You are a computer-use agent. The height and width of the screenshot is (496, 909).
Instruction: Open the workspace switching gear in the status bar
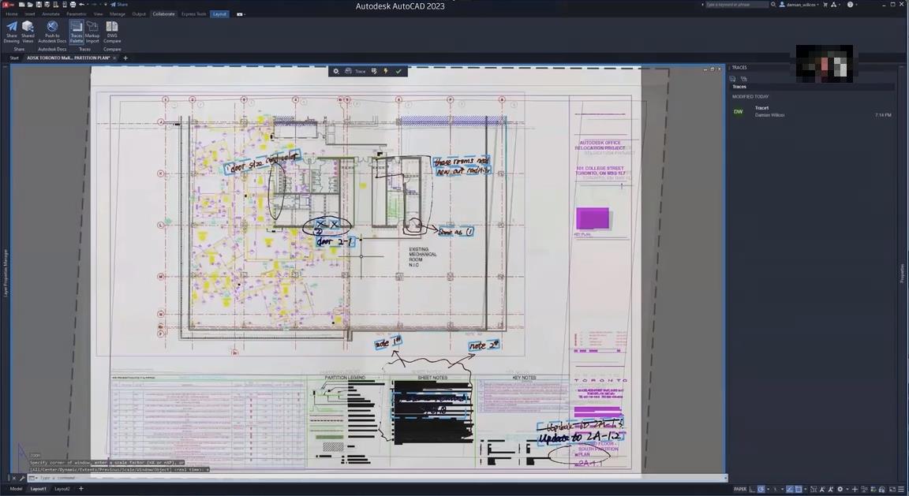(x=840, y=490)
